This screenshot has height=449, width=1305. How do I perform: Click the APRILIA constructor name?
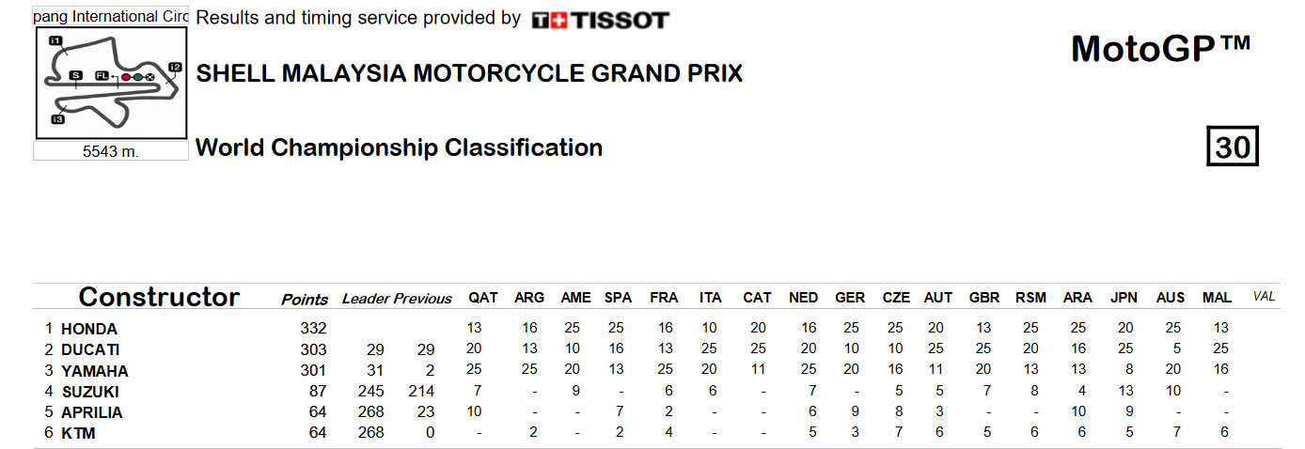tap(91, 412)
